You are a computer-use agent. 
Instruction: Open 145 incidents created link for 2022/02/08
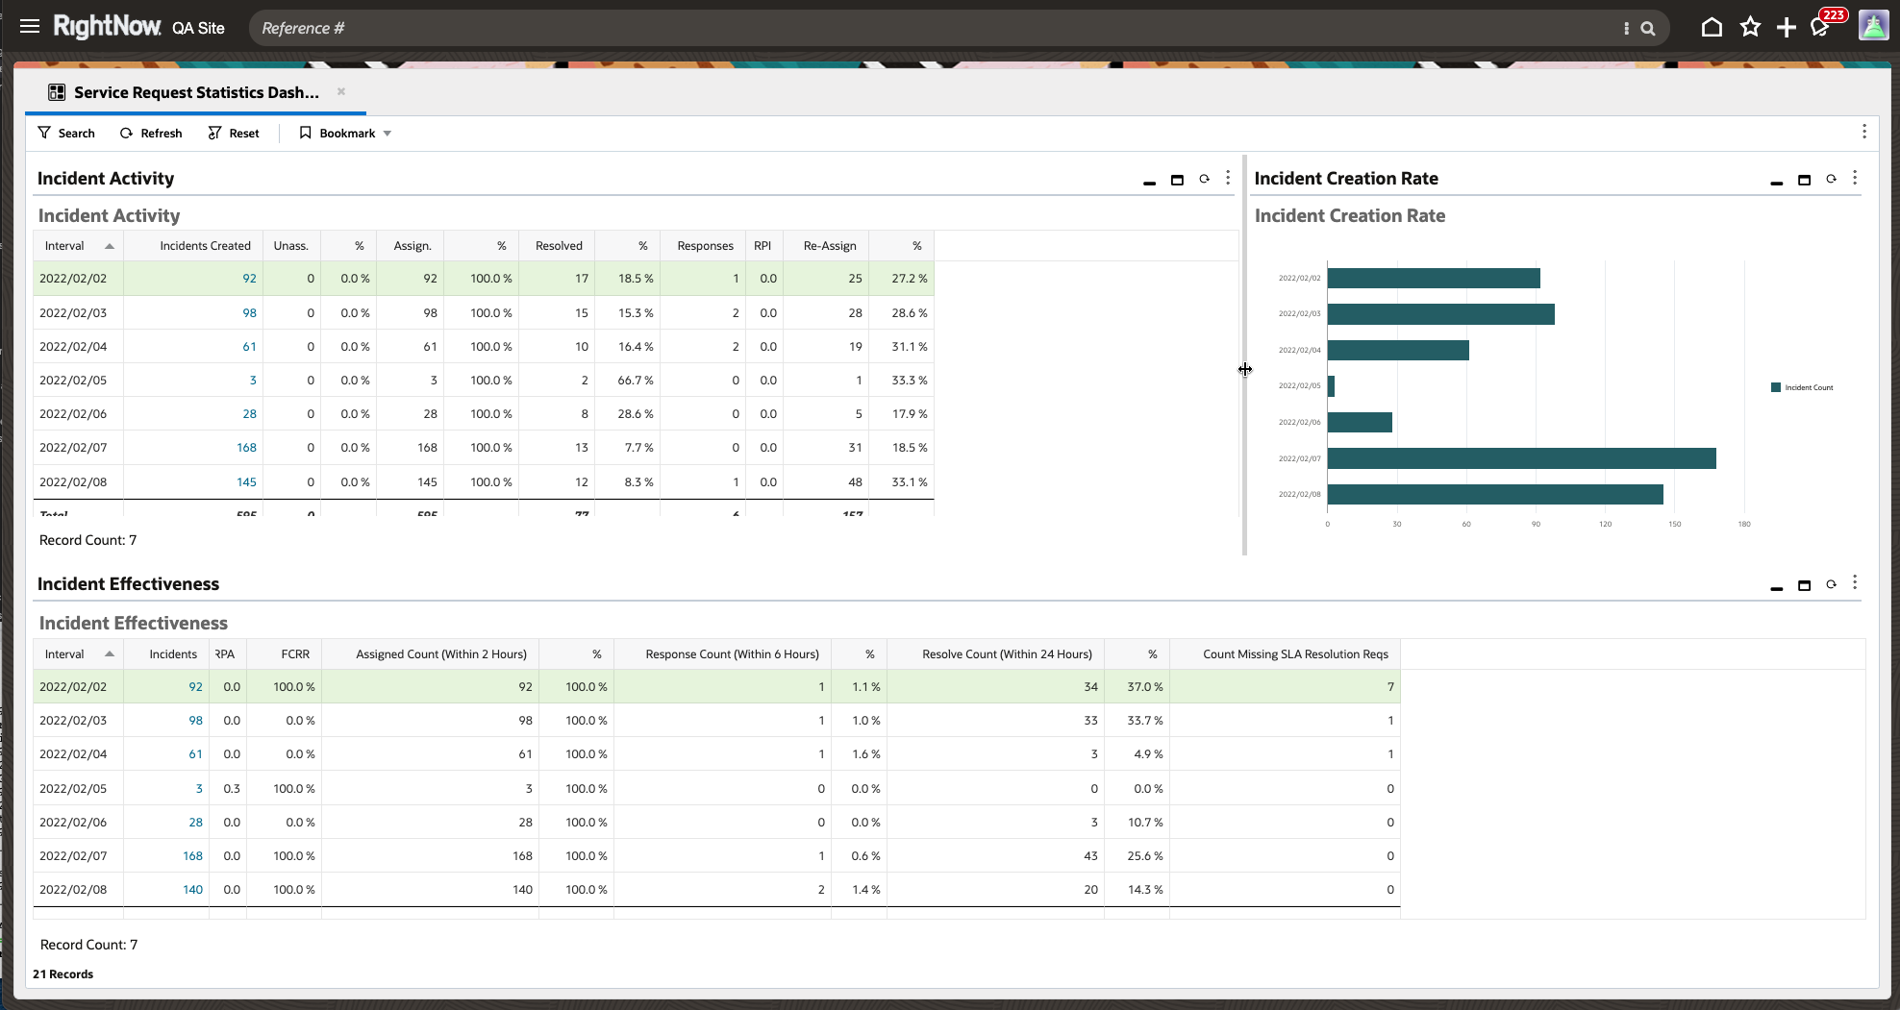coord(246,482)
